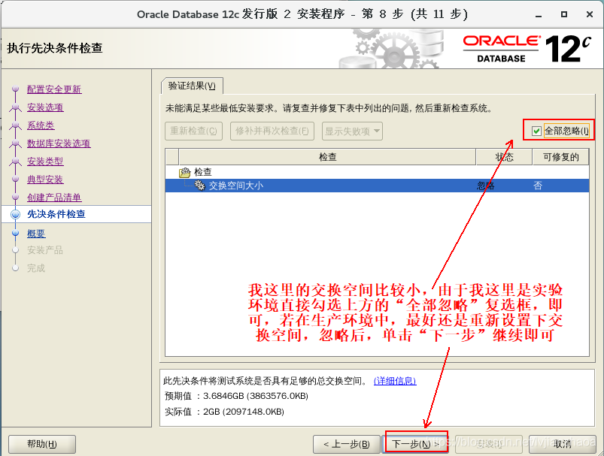The height and width of the screenshot is (456, 604).
Task: Click the 检查 column header
Action: (327, 157)
